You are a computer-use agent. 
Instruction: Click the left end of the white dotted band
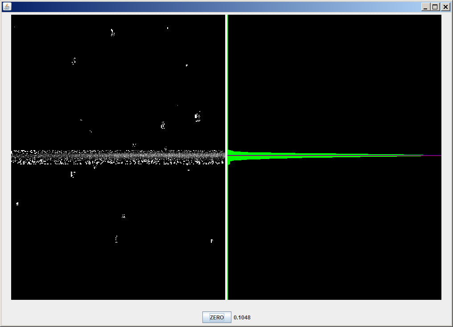click(x=14, y=156)
